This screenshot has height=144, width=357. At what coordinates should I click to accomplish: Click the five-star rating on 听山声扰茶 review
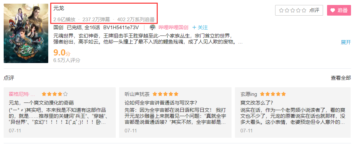pyautogui.click(x=165, y=94)
